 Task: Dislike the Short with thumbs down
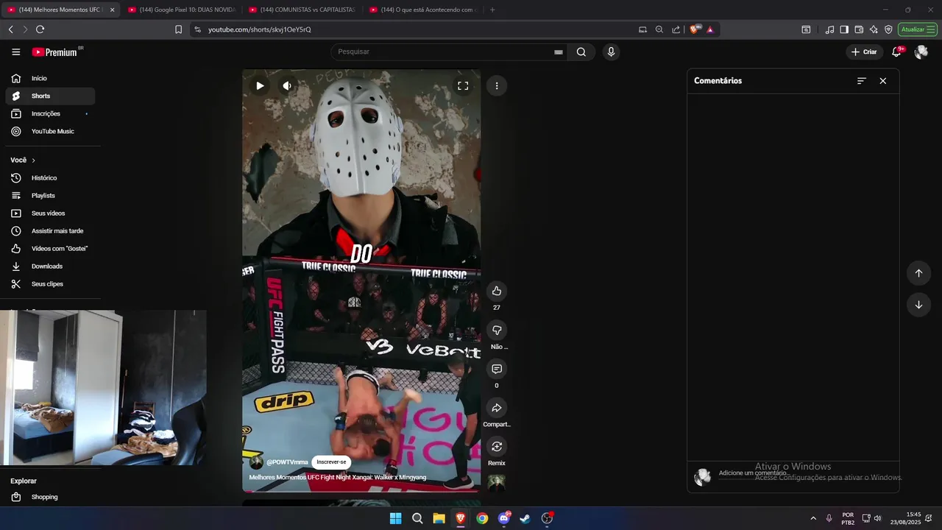click(497, 330)
